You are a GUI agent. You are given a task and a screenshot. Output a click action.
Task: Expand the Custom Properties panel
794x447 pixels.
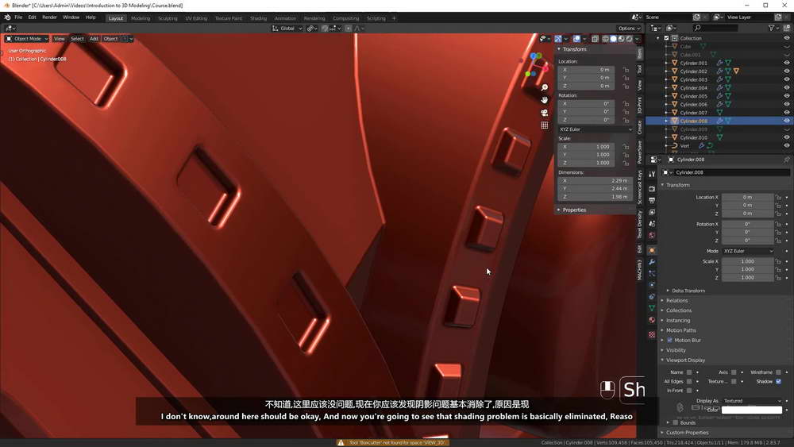click(x=687, y=433)
